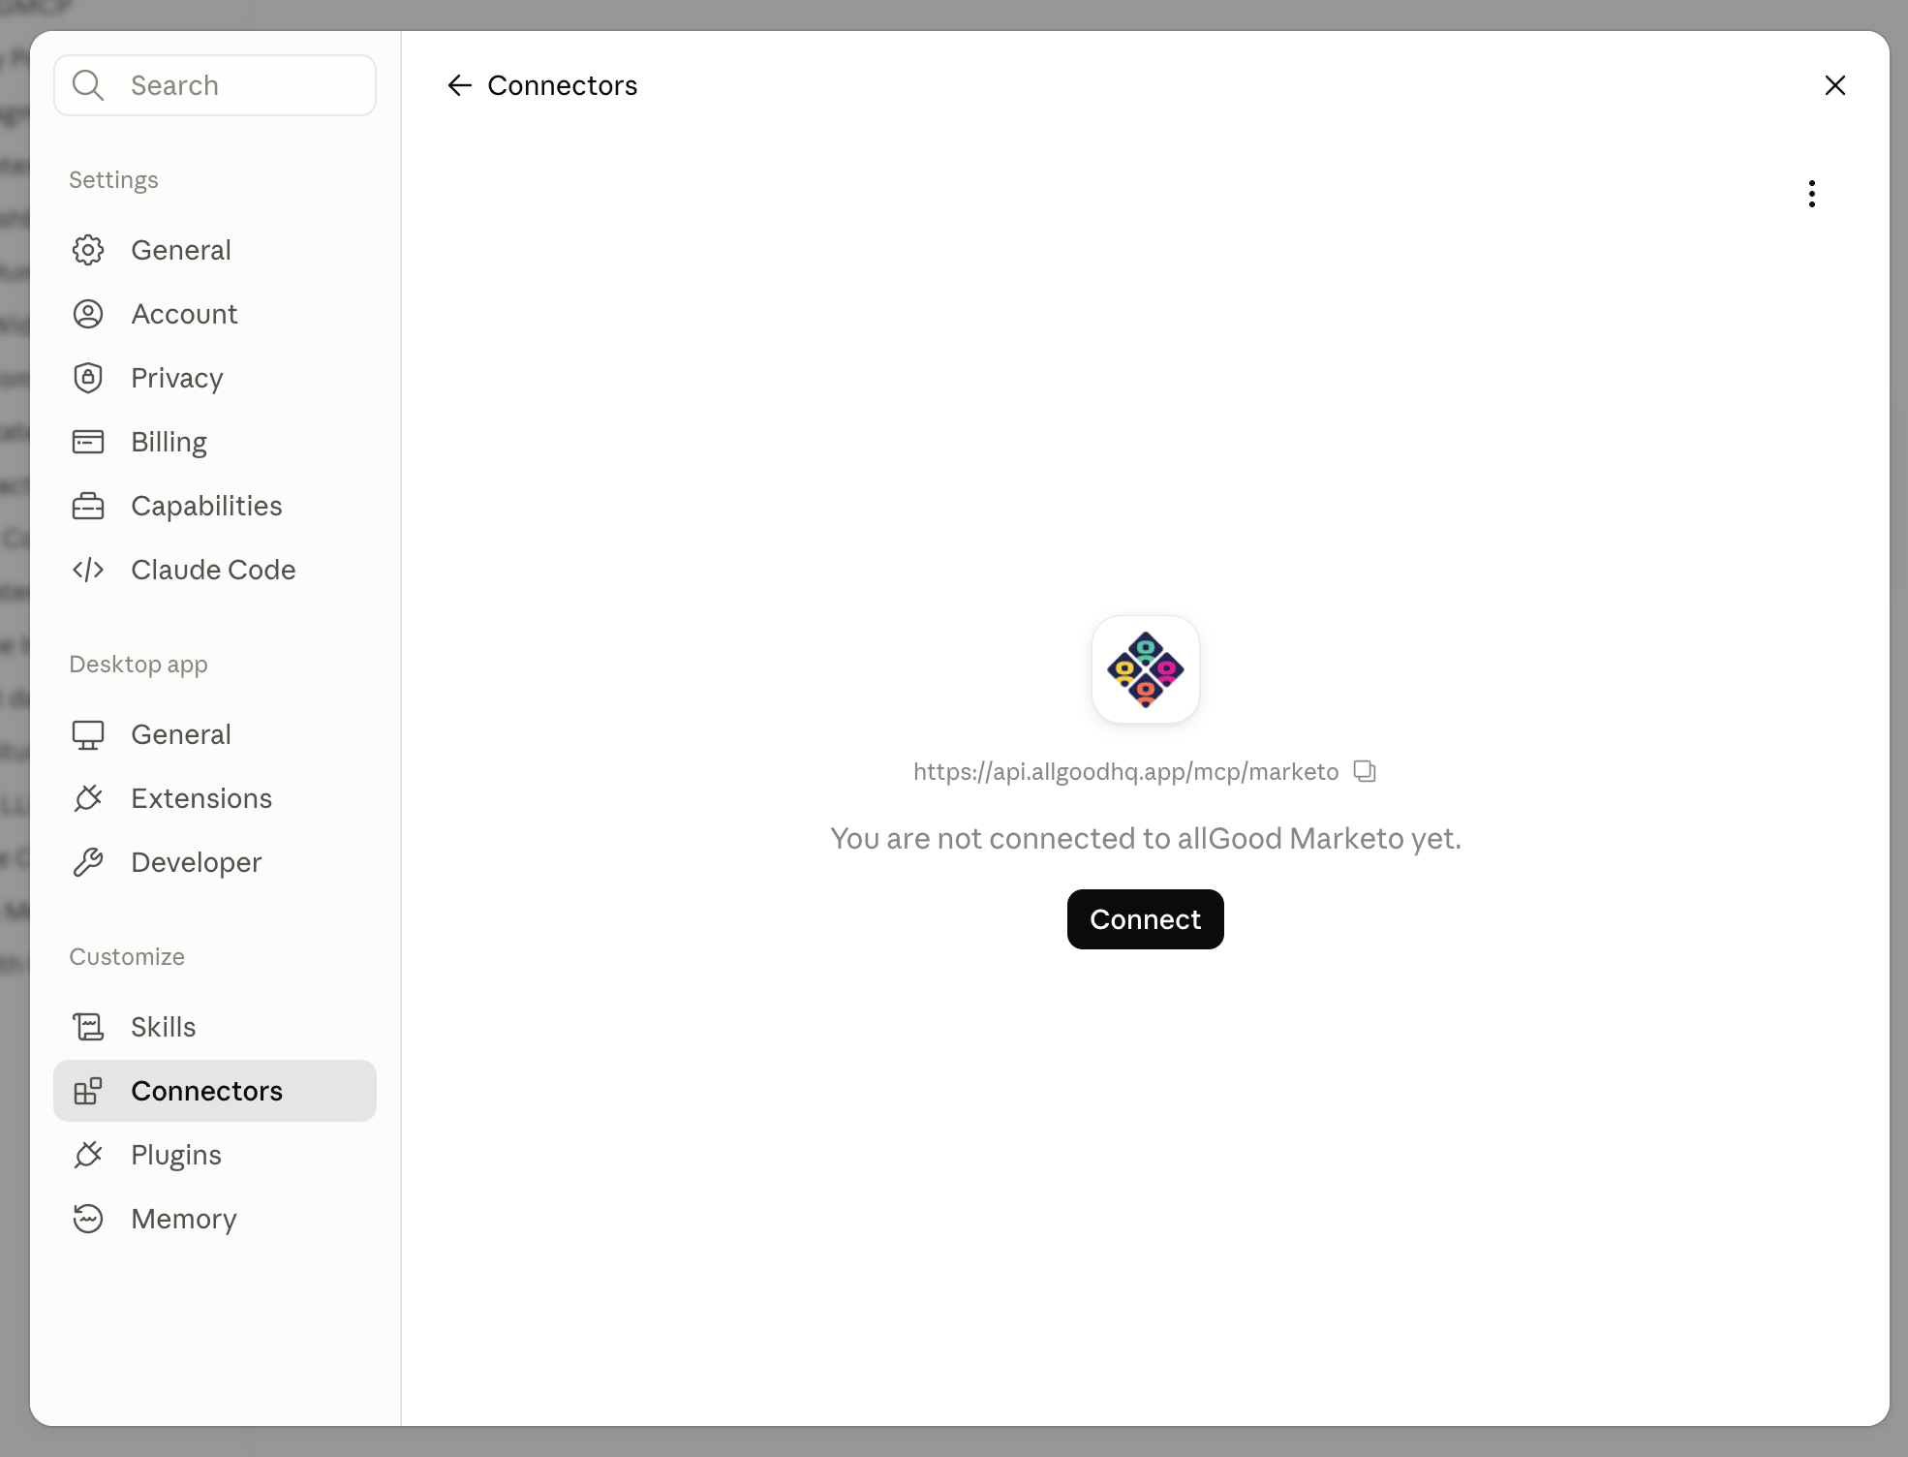Open Billing settings

click(215, 442)
